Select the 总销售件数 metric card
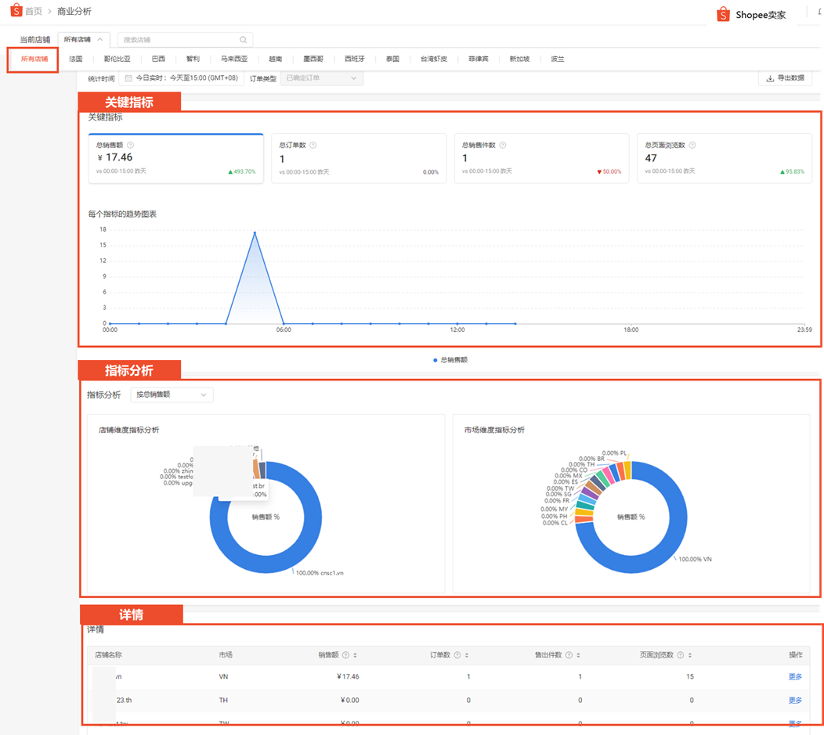The width and height of the screenshot is (824, 735). (x=541, y=158)
